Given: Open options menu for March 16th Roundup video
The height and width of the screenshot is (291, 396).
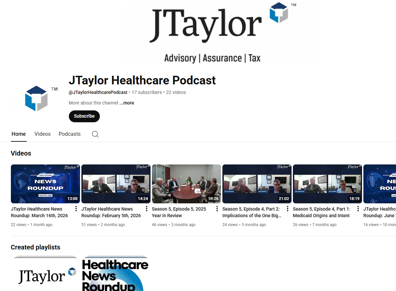Looking at the screenshot, I should coord(76,209).
